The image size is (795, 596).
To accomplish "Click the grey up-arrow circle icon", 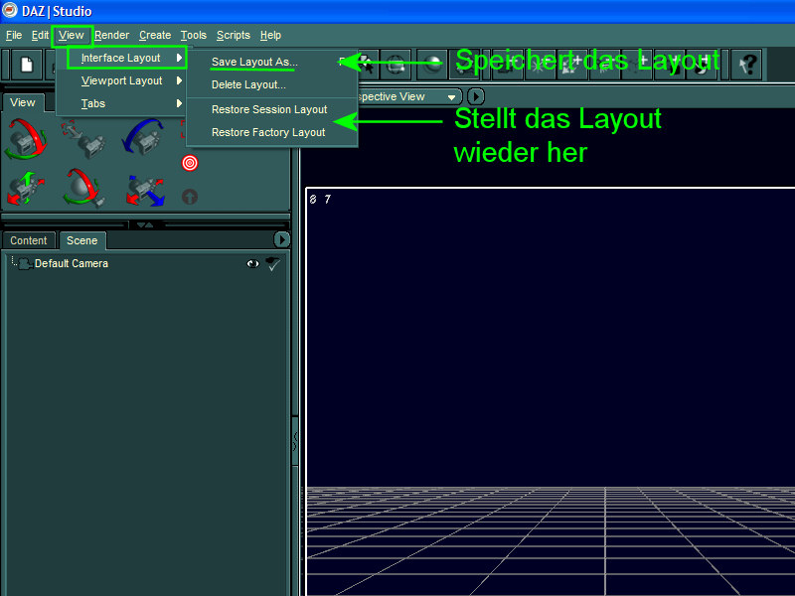I will (x=190, y=197).
